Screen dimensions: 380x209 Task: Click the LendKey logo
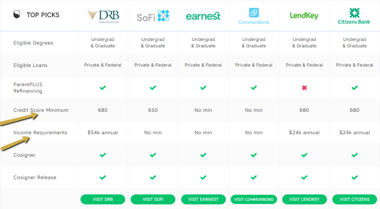(x=304, y=16)
